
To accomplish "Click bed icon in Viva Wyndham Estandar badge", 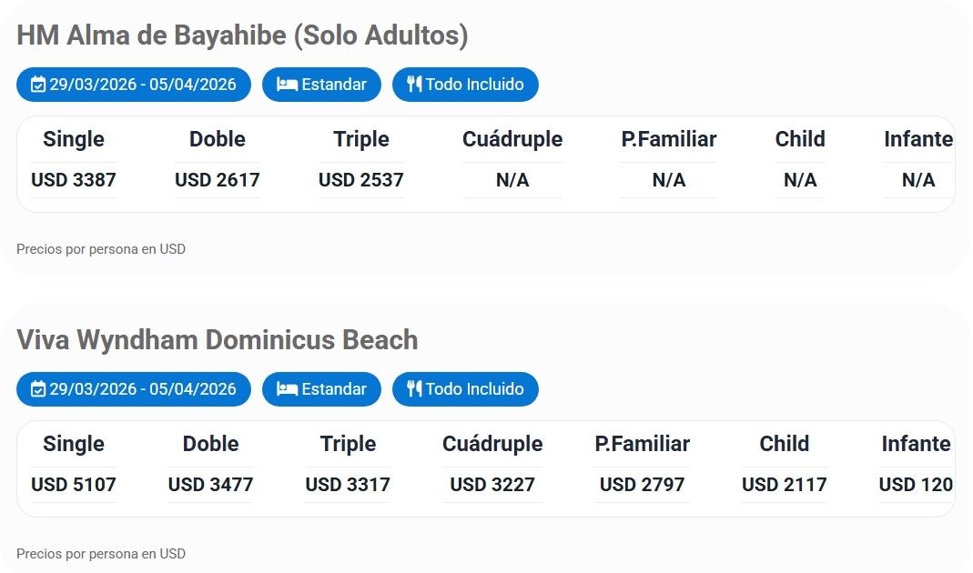I will (287, 389).
